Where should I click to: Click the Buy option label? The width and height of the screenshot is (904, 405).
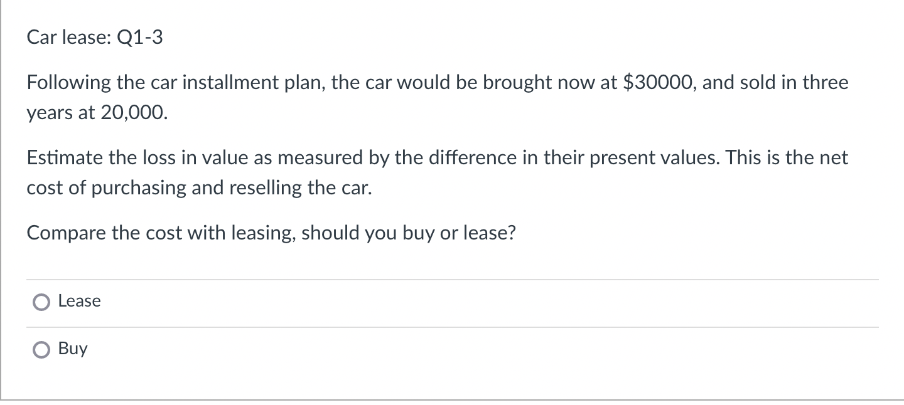(x=73, y=349)
